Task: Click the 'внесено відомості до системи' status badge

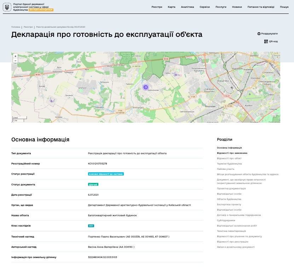Action: [106, 174]
